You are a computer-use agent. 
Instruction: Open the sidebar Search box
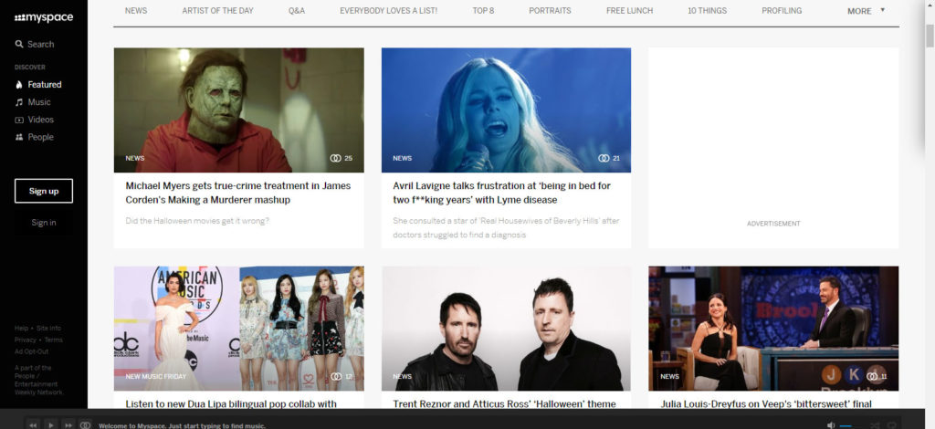coord(35,44)
